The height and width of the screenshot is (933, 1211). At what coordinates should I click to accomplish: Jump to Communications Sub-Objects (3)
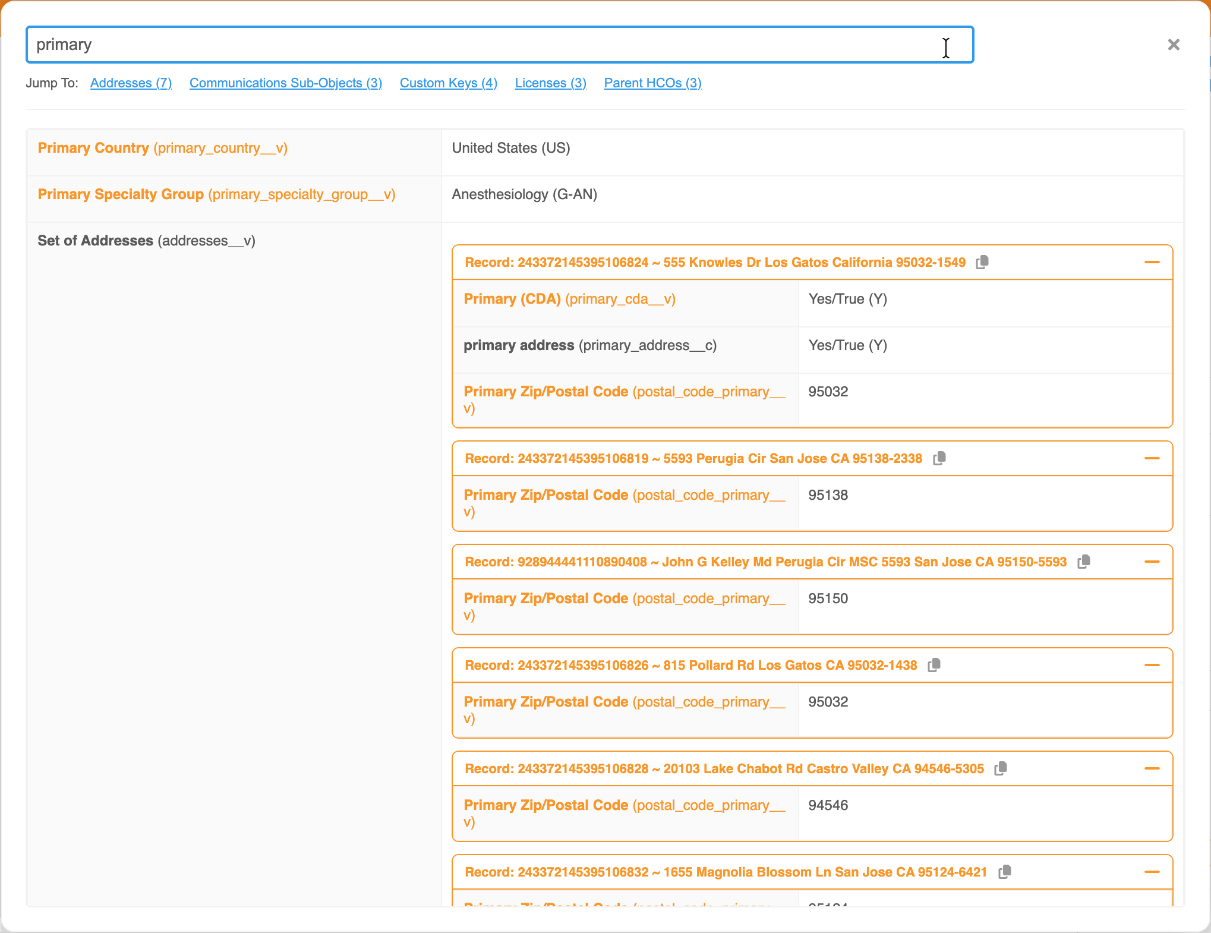(286, 83)
